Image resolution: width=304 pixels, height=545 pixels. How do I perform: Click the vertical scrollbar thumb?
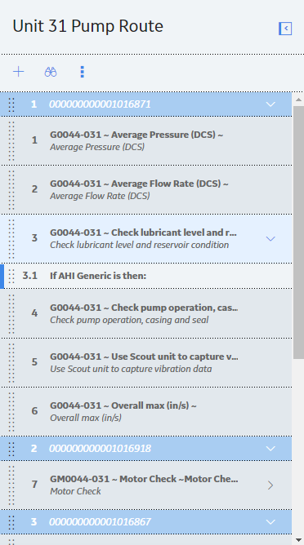pos(298,233)
